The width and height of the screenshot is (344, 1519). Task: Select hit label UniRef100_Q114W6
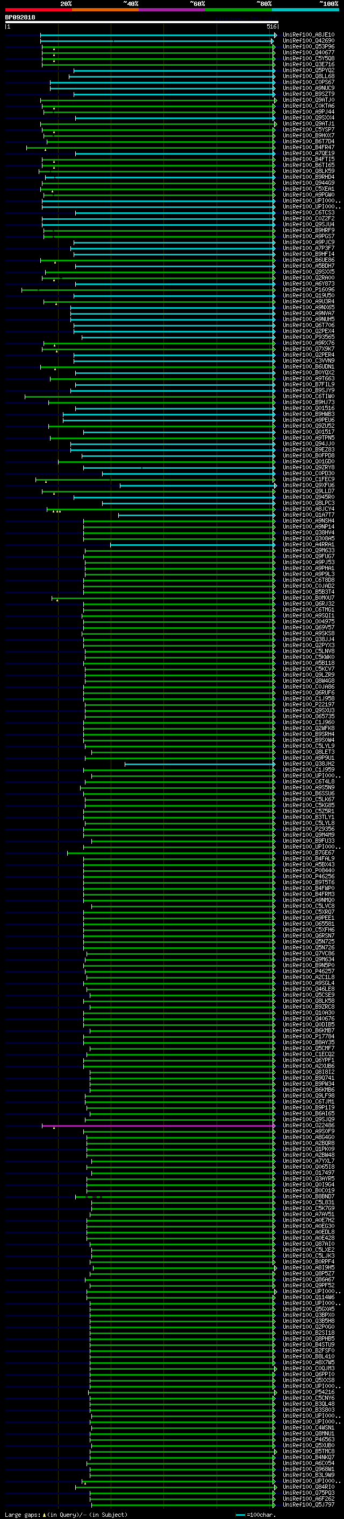pyautogui.click(x=309, y=1298)
